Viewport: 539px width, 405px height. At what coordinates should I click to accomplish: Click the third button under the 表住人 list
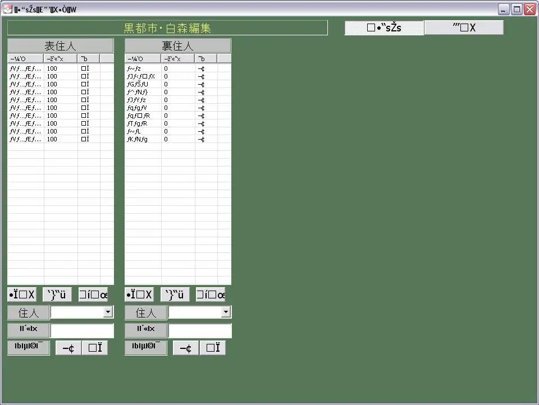pos(93,294)
